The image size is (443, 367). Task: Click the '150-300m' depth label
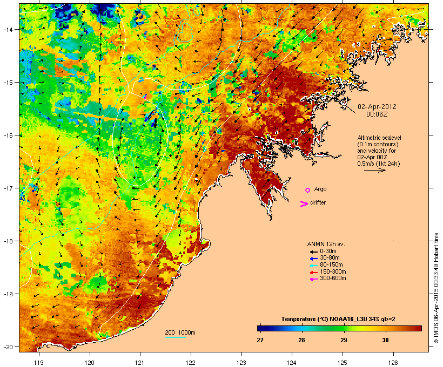coord(333,271)
